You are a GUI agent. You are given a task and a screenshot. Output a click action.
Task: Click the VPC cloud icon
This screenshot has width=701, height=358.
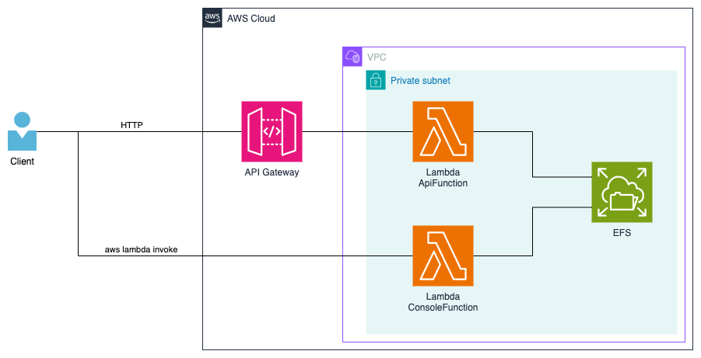click(352, 57)
